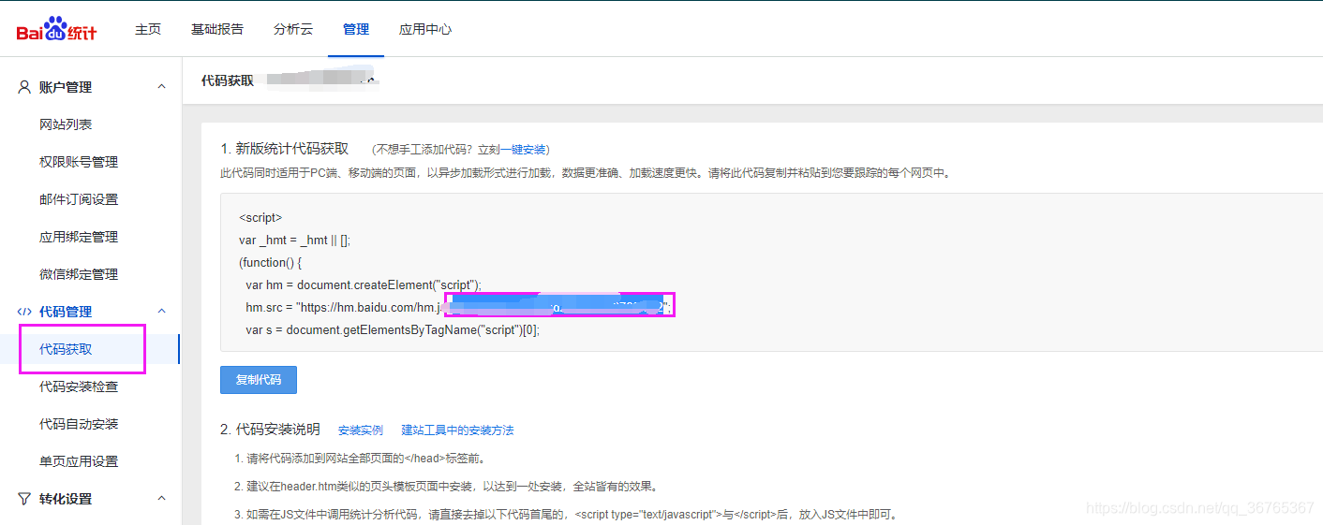Screen dimensions: 1323x525
Task: Click the 账户管理 section header text
Action: (x=66, y=87)
